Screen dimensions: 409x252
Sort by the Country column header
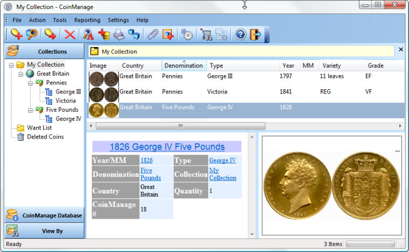coord(140,66)
